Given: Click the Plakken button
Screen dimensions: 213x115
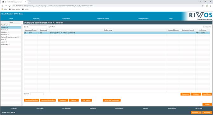Looking at the screenshot, I should tap(74, 100).
